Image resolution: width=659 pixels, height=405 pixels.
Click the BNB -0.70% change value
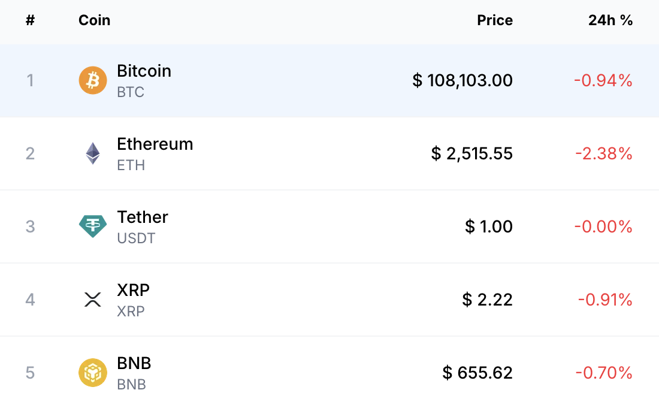(x=604, y=373)
